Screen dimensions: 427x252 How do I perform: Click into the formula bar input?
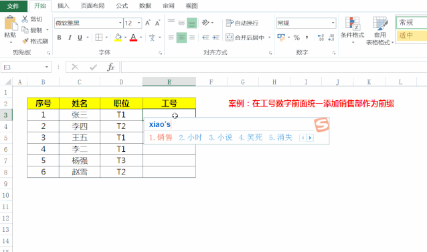tap(274, 67)
